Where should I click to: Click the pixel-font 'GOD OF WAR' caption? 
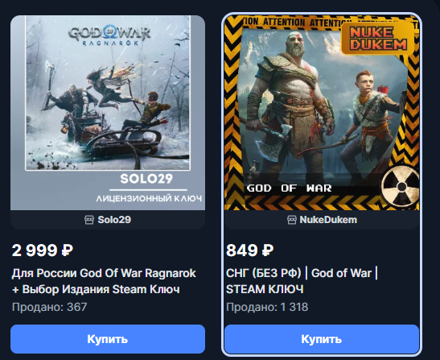[x=290, y=188]
